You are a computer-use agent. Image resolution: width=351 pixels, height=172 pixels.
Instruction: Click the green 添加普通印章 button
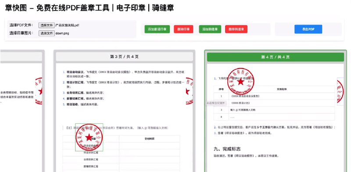[157, 29]
